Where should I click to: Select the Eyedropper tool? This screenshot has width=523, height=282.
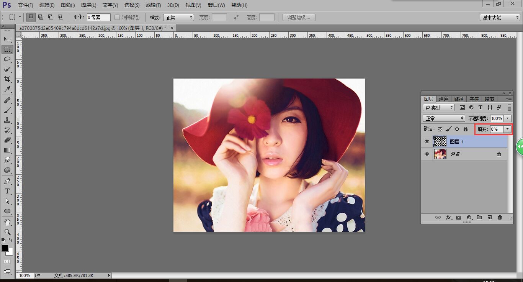coord(7,89)
